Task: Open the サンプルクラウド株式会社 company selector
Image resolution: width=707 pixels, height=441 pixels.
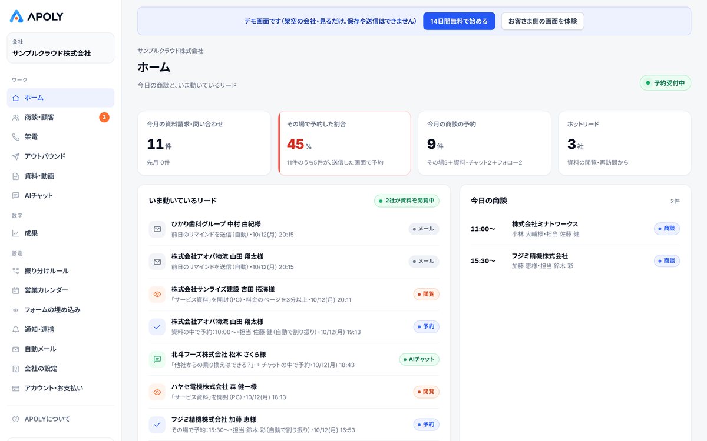Action: pos(61,48)
